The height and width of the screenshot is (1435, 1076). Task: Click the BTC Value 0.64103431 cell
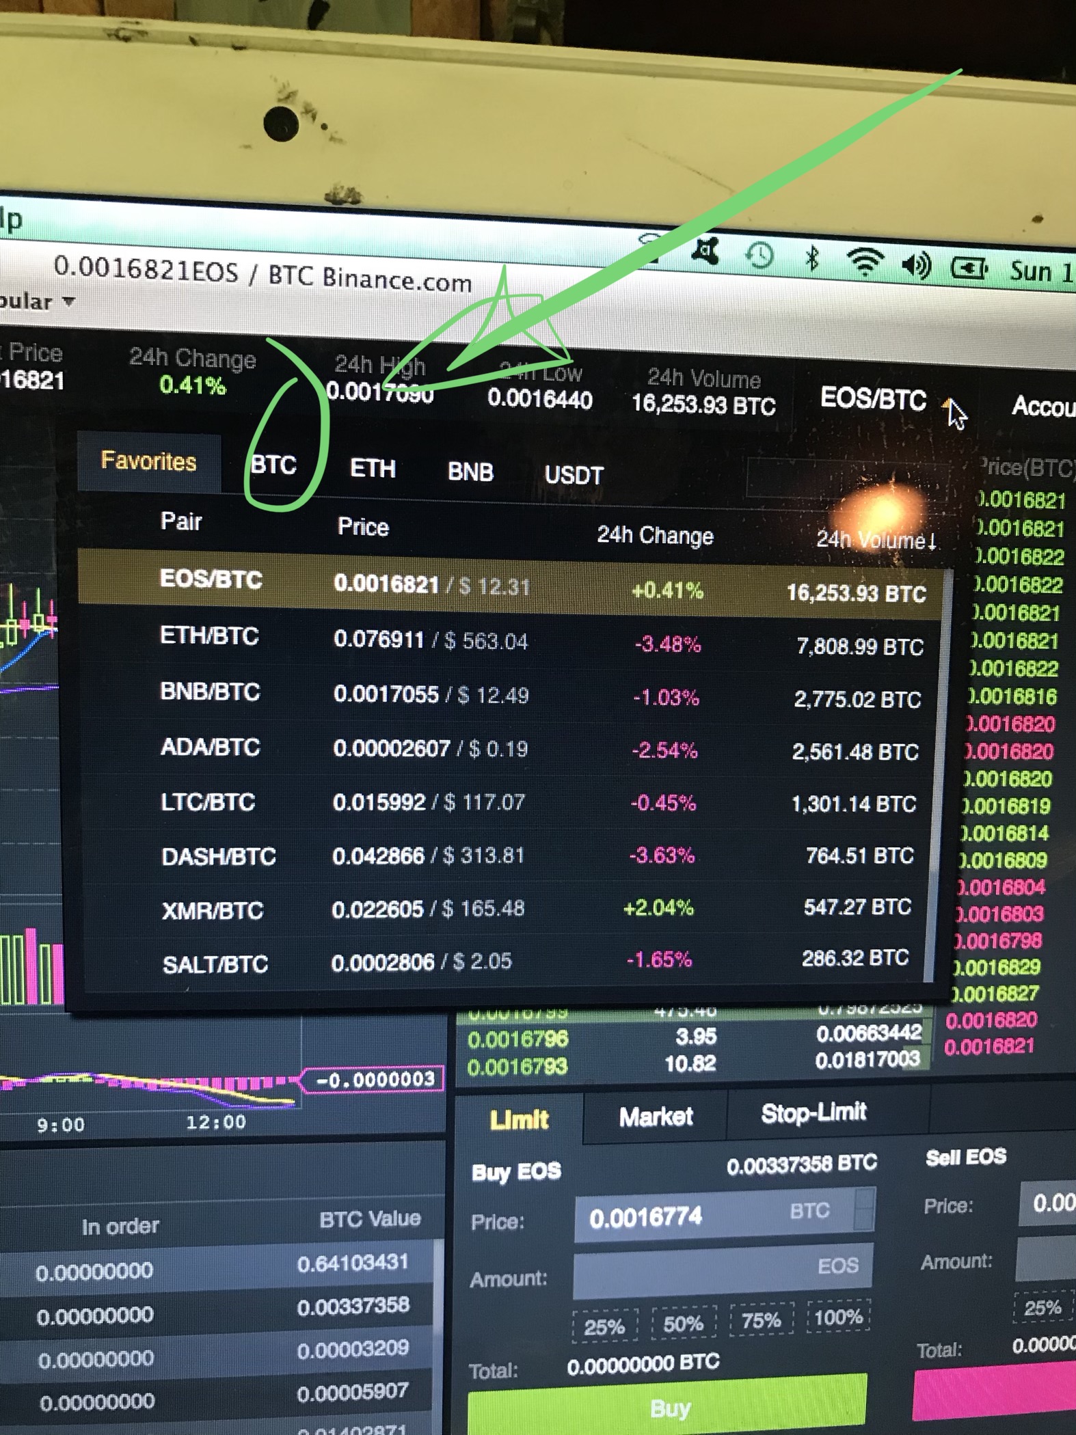353,1263
